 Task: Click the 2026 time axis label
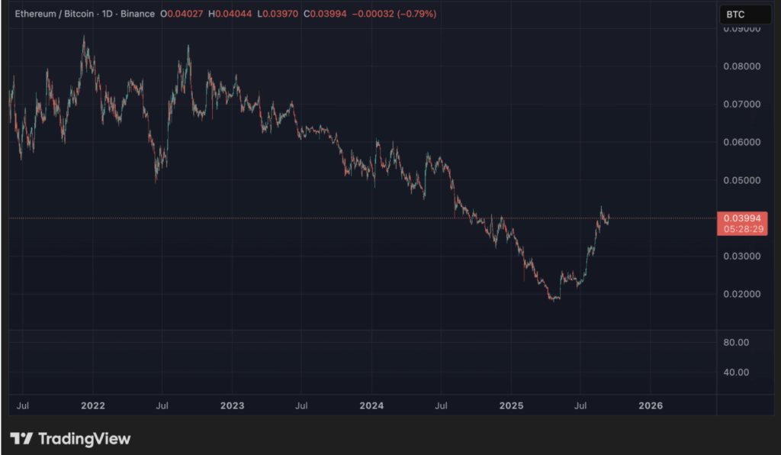(651, 405)
